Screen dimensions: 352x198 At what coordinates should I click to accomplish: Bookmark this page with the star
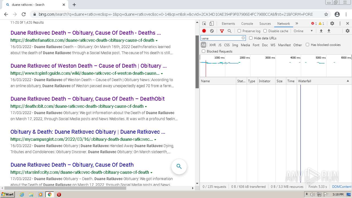pyautogui.click(x=326, y=14)
